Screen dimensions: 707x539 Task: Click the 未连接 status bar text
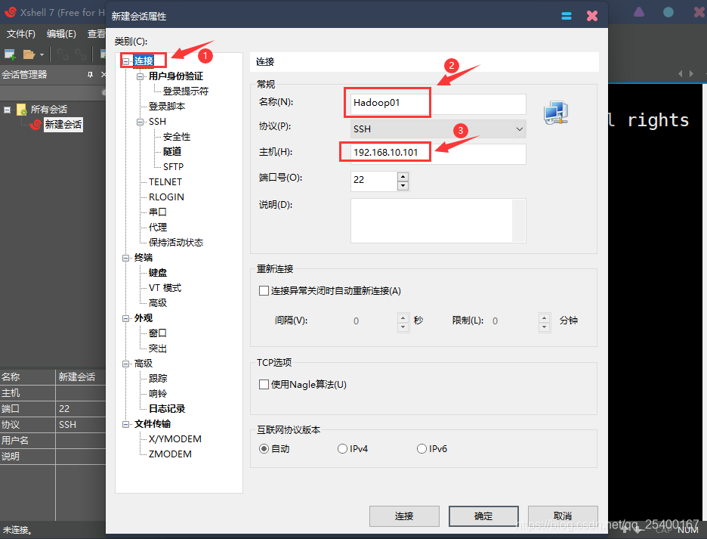click(17, 530)
